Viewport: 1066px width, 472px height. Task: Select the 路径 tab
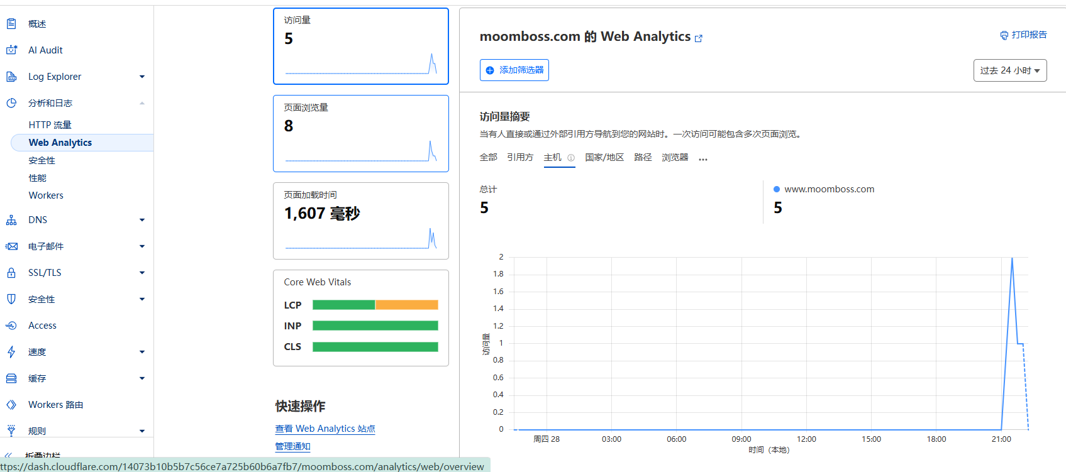coord(643,157)
